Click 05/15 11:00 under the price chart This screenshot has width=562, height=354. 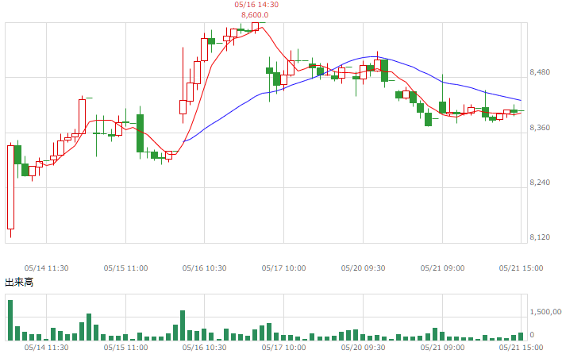click(125, 268)
